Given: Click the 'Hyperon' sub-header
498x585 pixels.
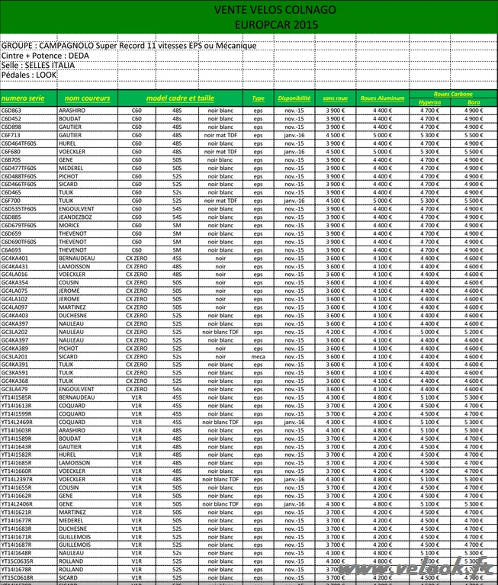Looking at the screenshot, I should (x=429, y=102).
